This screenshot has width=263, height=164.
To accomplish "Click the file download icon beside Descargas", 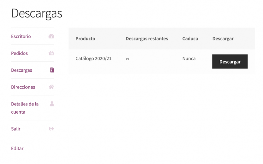I will tap(52, 70).
